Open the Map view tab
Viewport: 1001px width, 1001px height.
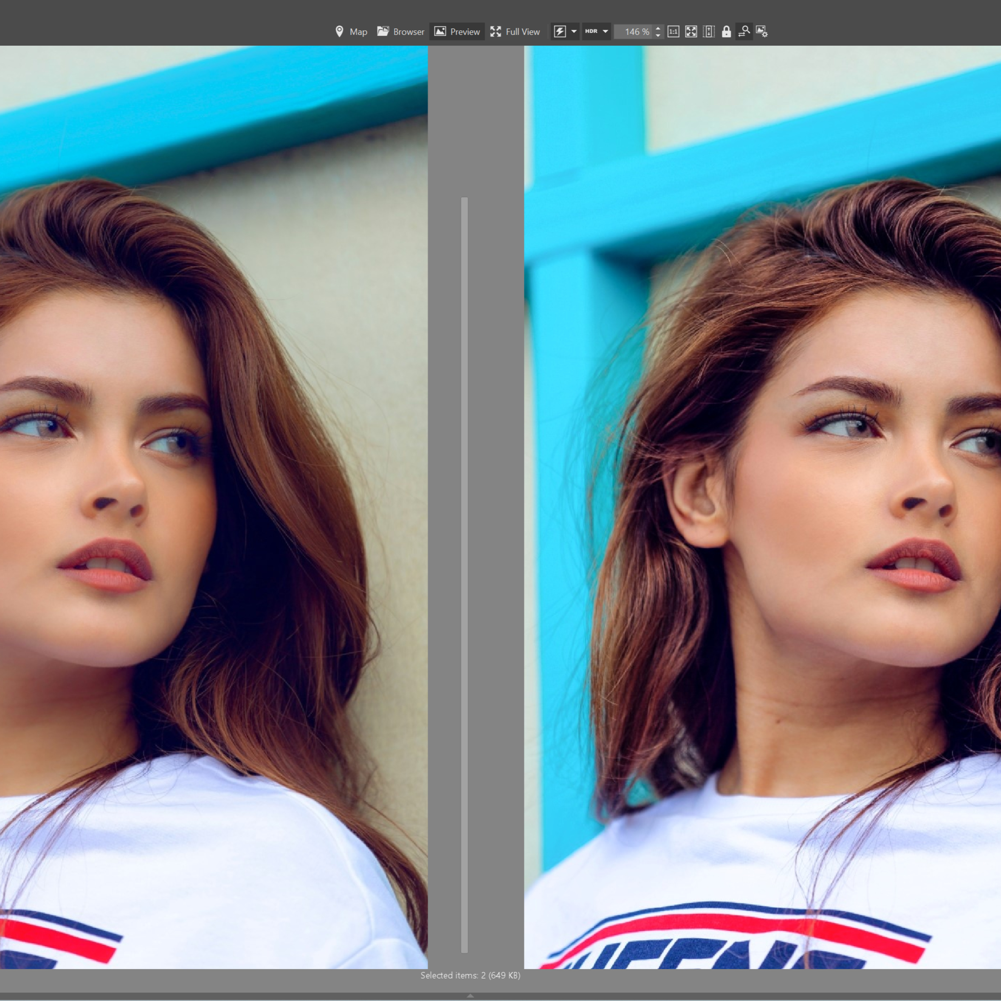coord(351,32)
